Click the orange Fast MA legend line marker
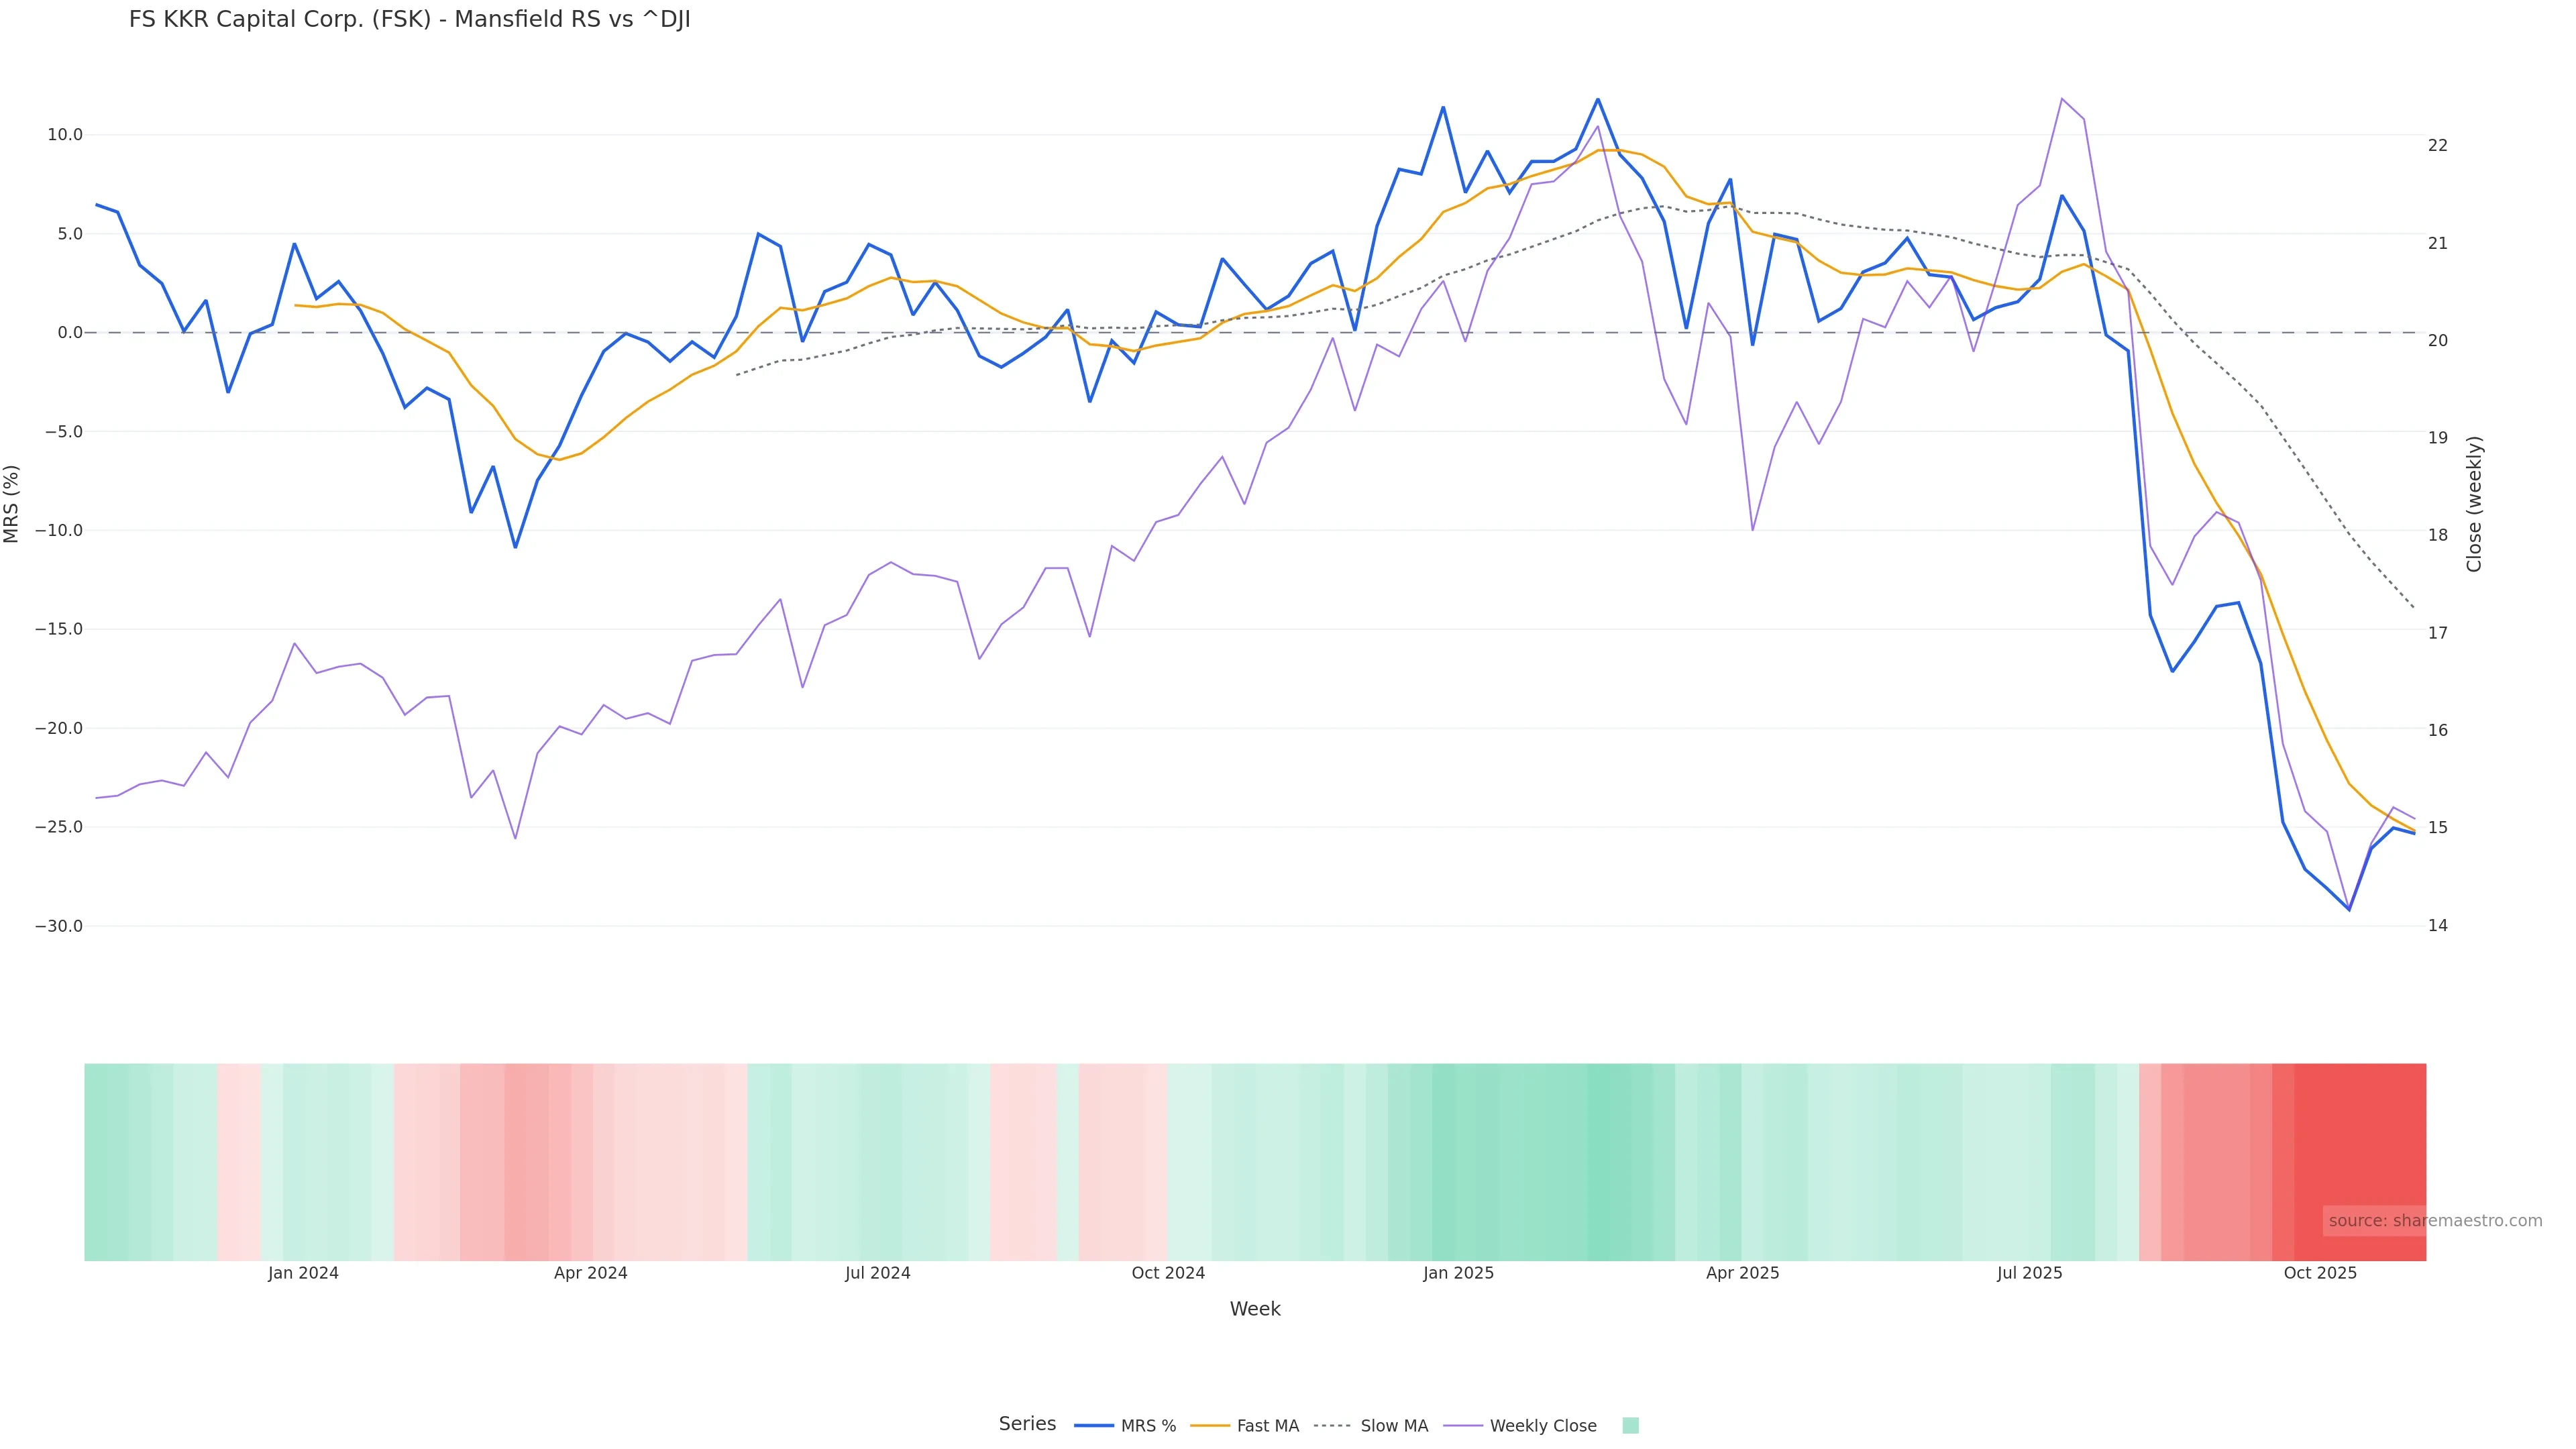The height and width of the screenshot is (1449, 2576). click(1210, 1426)
